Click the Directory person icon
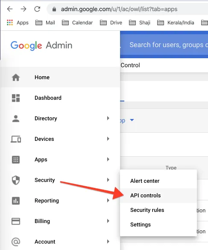This screenshot has width=208, height=250. coord(16,119)
